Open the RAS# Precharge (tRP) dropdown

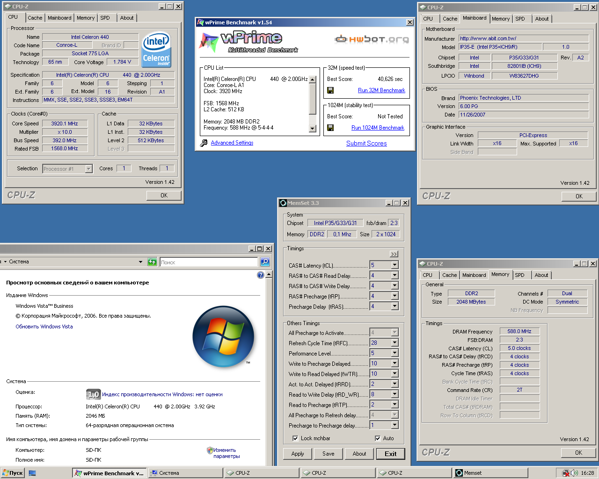tap(394, 296)
